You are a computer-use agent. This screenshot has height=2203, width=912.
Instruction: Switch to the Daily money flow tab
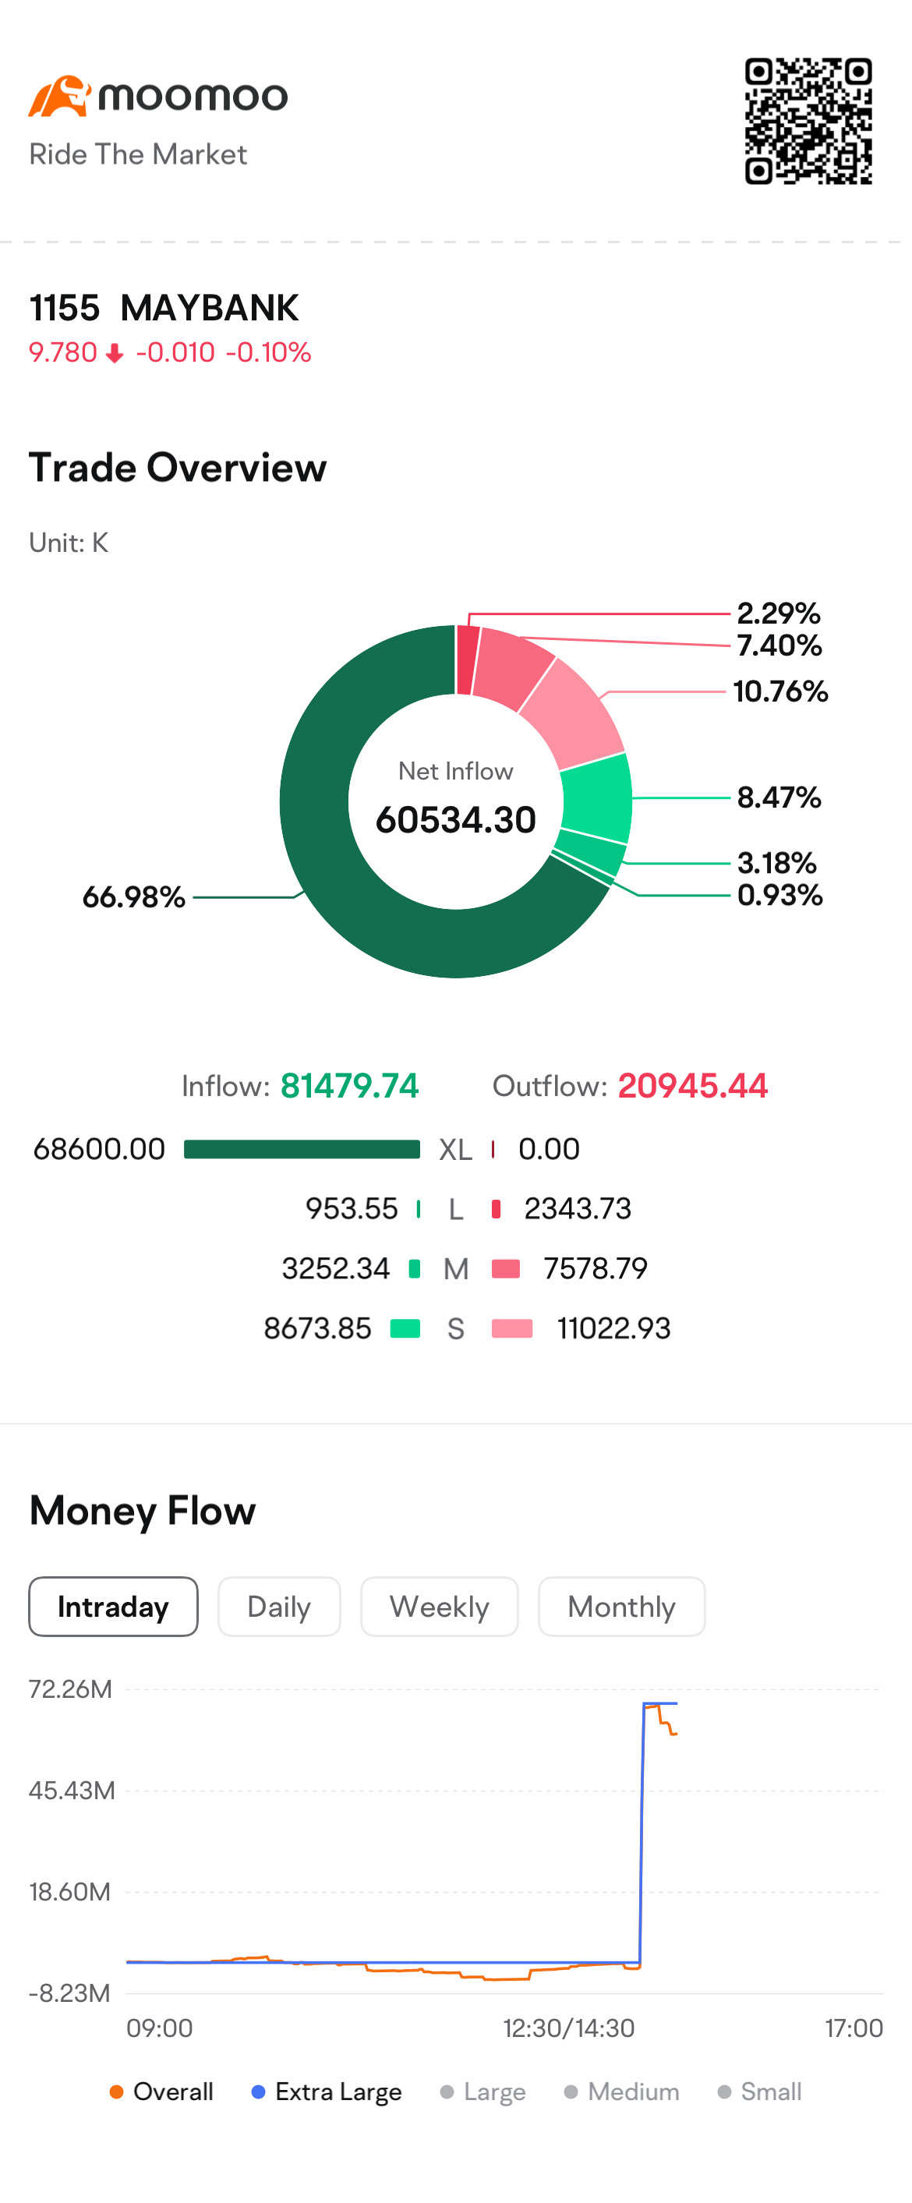click(279, 1606)
